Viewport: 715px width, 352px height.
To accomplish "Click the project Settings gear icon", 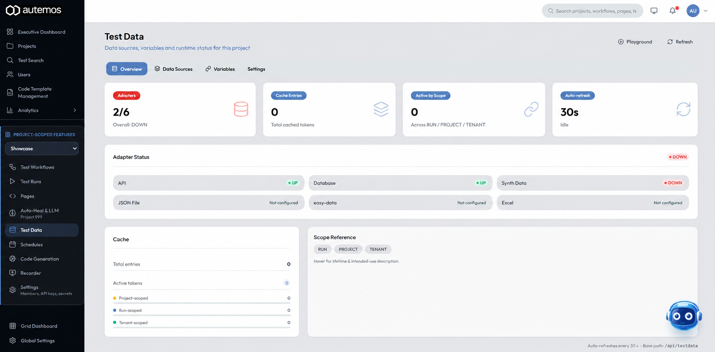I will point(12,290).
